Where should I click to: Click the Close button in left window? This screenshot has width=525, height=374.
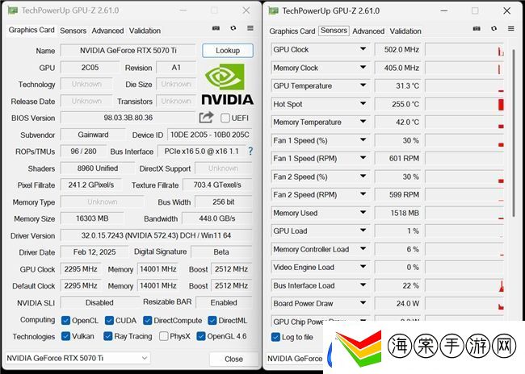tap(233, 359)
